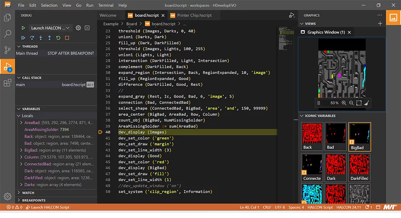Switch to the Printer Chip.hscript tab

tap(194, 15)
